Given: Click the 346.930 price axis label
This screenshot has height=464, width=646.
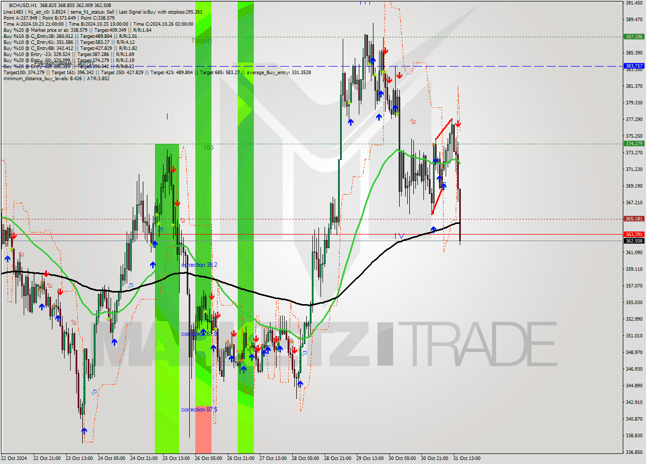Looking at the screenshot, I should pyautogui.click(x=634, y=369).
